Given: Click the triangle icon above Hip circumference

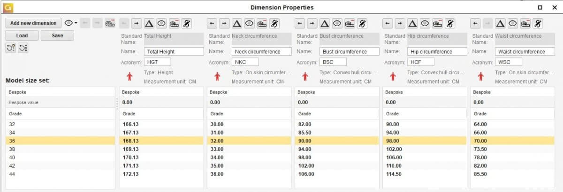Looking at the screenshot, I should click(x=412, y=23).
